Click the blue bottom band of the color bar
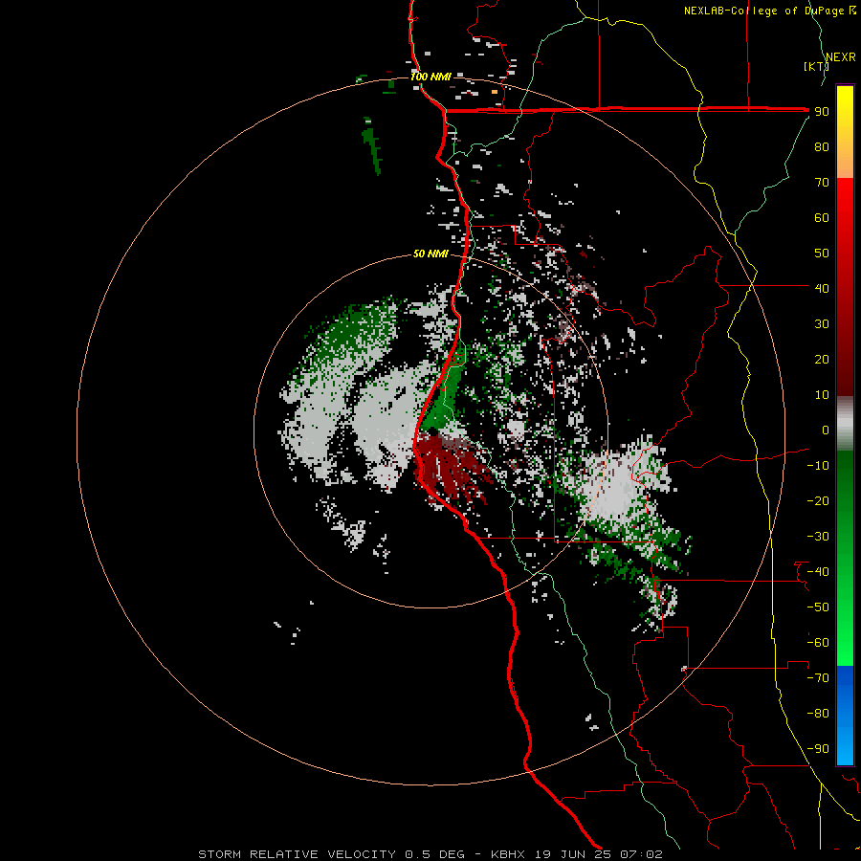 845,715
